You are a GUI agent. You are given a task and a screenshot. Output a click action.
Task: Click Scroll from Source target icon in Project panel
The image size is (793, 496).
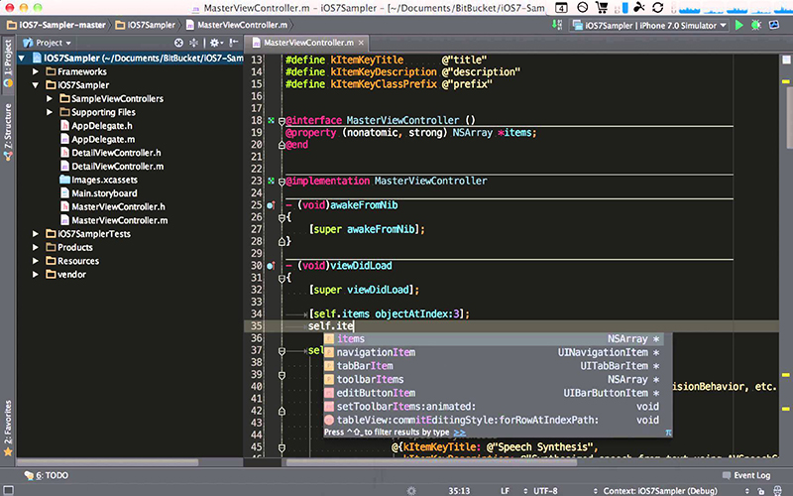coord(178,43)
